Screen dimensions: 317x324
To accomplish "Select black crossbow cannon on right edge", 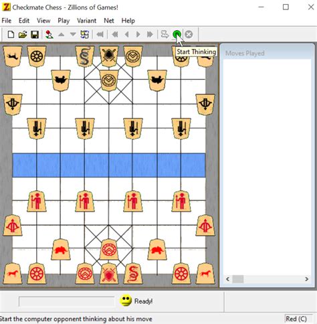I will pos(205,104).
